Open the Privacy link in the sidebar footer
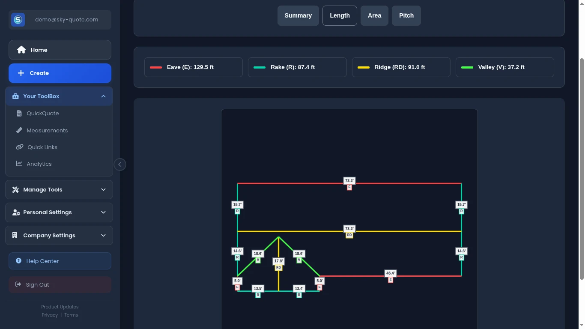The height and width of the screenshot is (329, 585). click(x=50, y=315)
